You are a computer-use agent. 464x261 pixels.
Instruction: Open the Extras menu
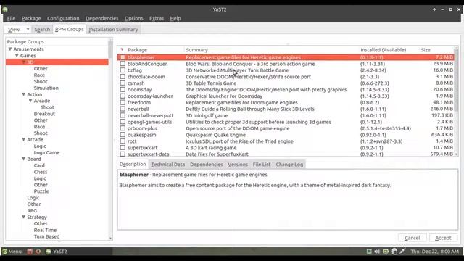click(x=157, y=18)
